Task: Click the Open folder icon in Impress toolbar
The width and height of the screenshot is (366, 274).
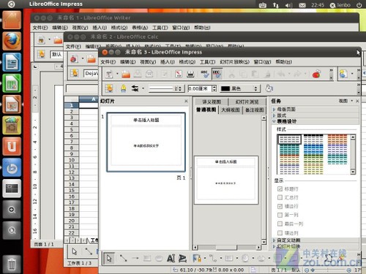Action: click(x=126, y=74)
